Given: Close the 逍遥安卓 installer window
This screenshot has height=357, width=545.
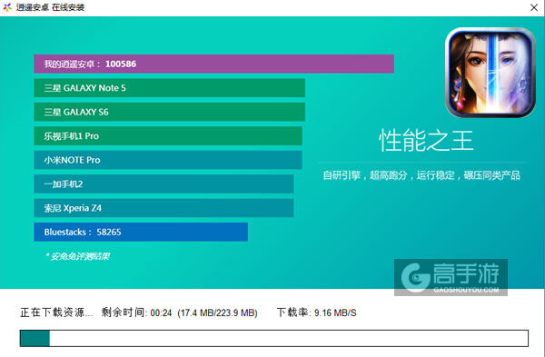Looking at the screenshot, I should 534,7.
